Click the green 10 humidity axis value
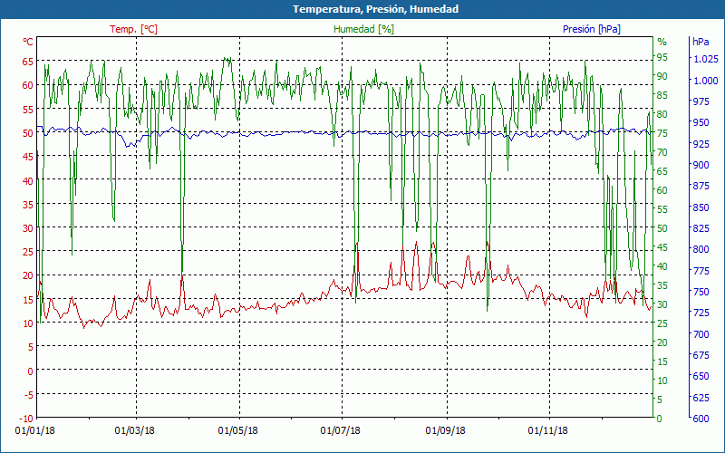This screenshot has height=453, width=725. [x=662, y=381]
